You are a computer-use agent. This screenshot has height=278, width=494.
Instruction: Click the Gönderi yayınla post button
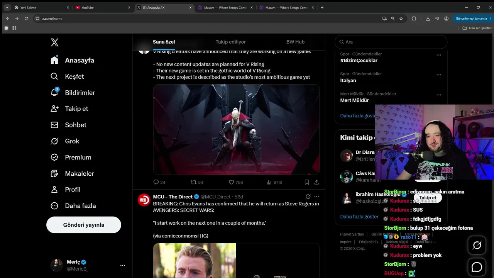tap(84, 225)
